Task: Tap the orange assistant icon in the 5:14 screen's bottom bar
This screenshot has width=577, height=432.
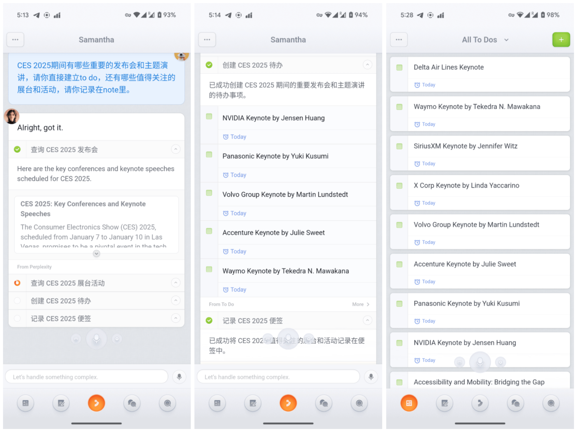Action: pyautogui.click(x=288, y=403)
